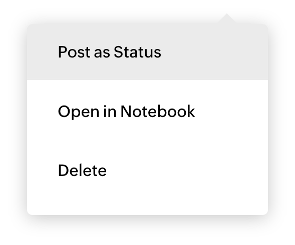Post the note as a status
The image size is (295, 245).
[x=147, y=52]
